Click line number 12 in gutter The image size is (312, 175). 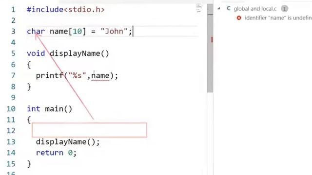(11, 131)
